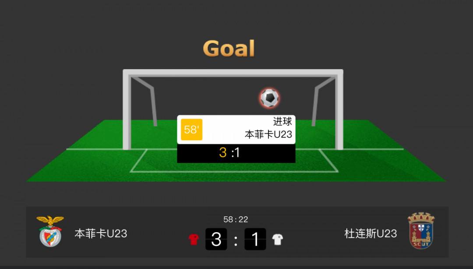Image resolution: width=473 pixels, height=269 pixels.
Task: Click the 进球 label in event popup
Action: click(x=282, y=121)
